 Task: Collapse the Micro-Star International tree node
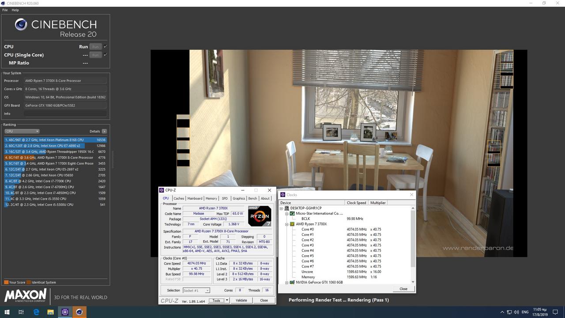[287, 213]
